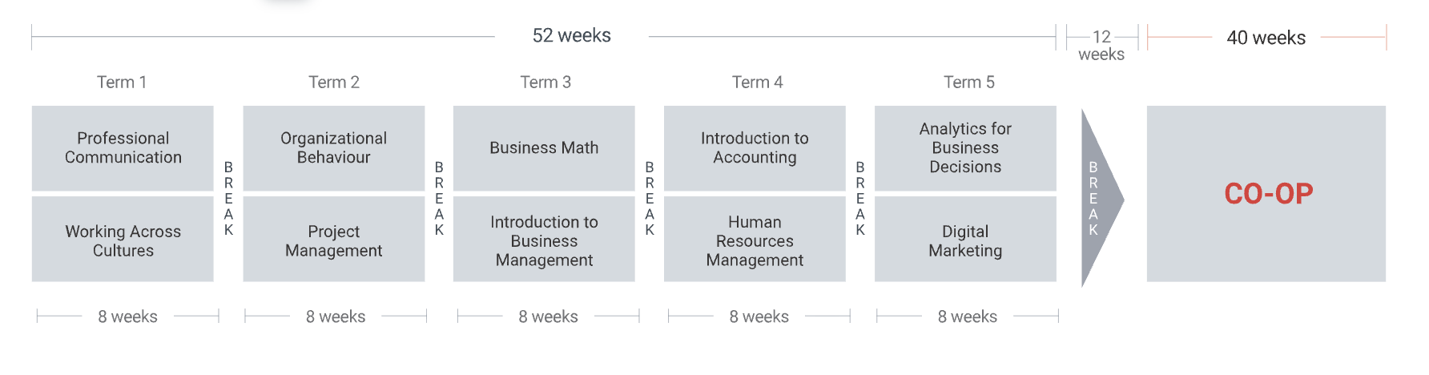Click Analytics for Business Decisions box
The width and height of the screenshot is (1429, 375).
click(x=965, y=148)
